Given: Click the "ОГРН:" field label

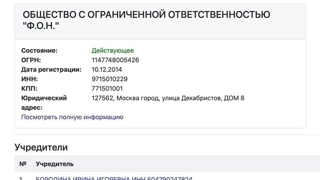Looking at the screenshot, I should click(x=31, y=60).
